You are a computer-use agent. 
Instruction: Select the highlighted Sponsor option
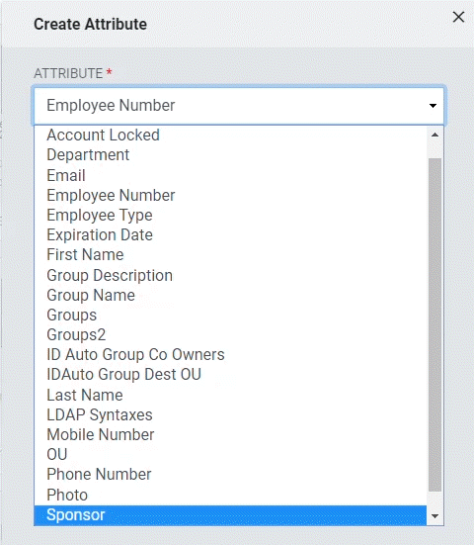[x=230, y=515]
